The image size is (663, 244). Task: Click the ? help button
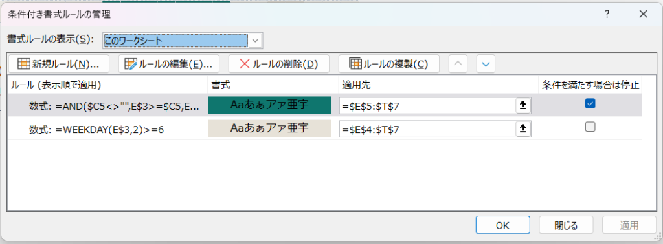click(607, 14)
